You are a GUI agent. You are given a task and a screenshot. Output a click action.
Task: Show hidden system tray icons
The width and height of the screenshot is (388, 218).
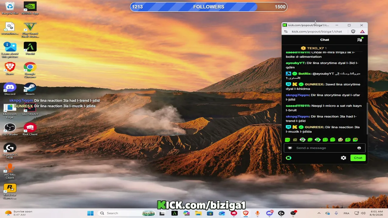[x=319, y=213]
